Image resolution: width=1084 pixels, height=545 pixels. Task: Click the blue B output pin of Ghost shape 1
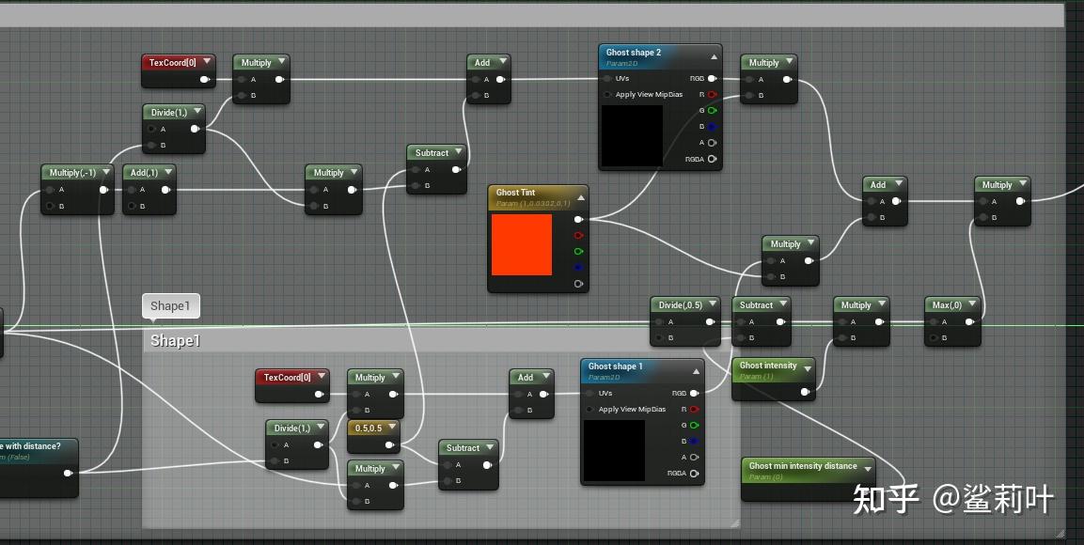tap(694, 441)
